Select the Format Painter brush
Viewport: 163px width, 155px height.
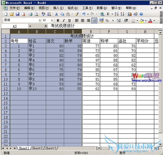[77, 14]
